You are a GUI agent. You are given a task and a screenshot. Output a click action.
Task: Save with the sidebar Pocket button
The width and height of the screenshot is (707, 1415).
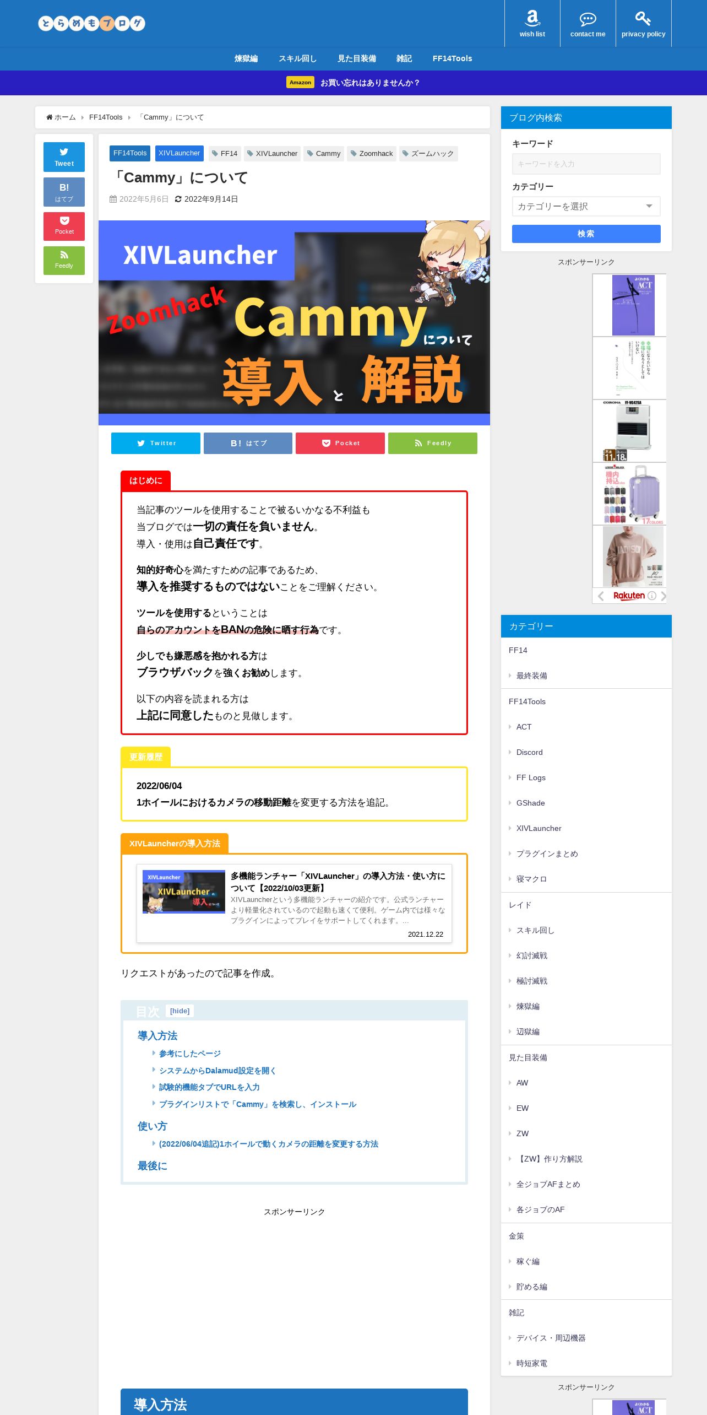tap(64, 226)
